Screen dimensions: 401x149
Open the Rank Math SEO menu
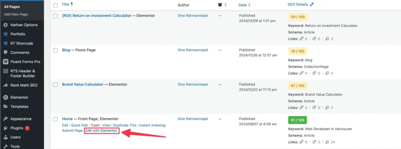tap(24, 85)
